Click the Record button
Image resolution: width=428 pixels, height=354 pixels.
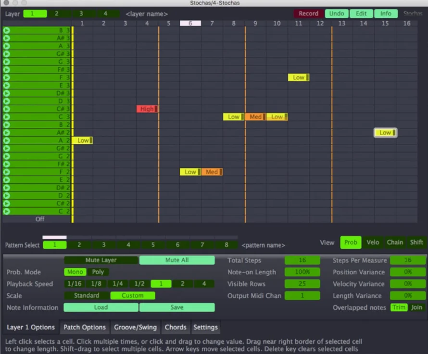pos(308,13)
